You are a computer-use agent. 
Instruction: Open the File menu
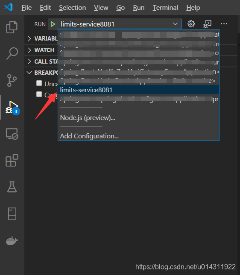point(26,8)
